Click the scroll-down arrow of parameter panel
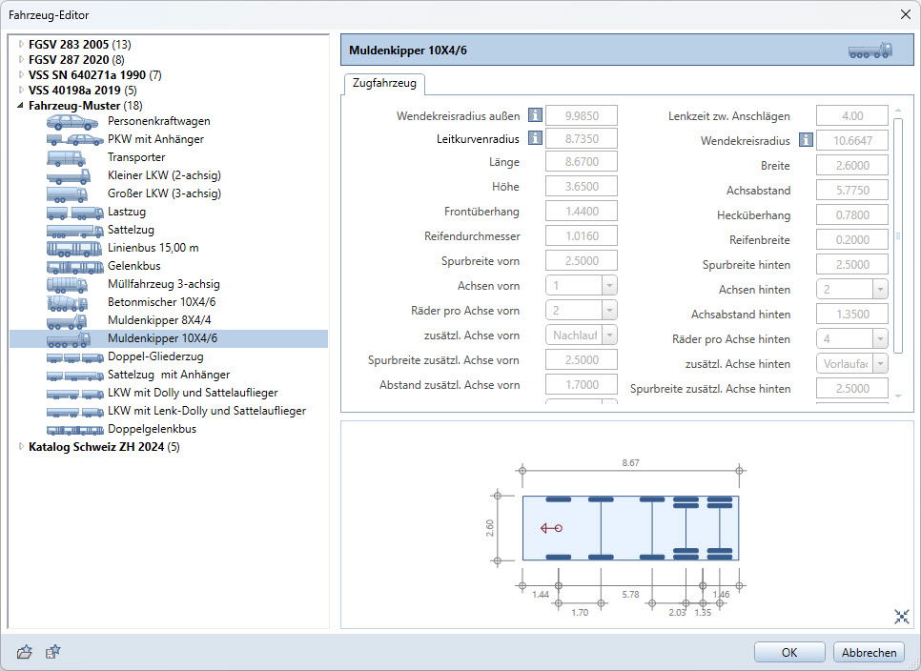Viewport: 921px width, 671px height. (897, 396)
